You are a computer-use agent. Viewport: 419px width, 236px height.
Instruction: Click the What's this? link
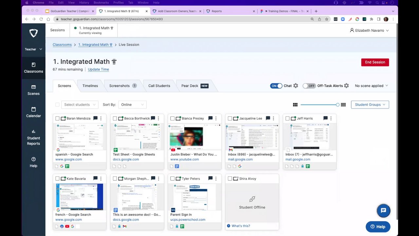pyautogui.click(x=241, y=226)
